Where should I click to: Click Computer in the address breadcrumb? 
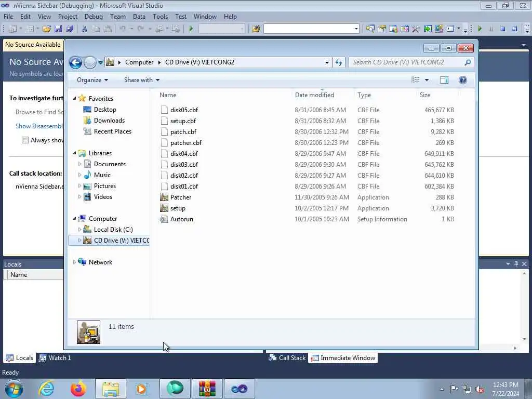[x=139, y=62]
